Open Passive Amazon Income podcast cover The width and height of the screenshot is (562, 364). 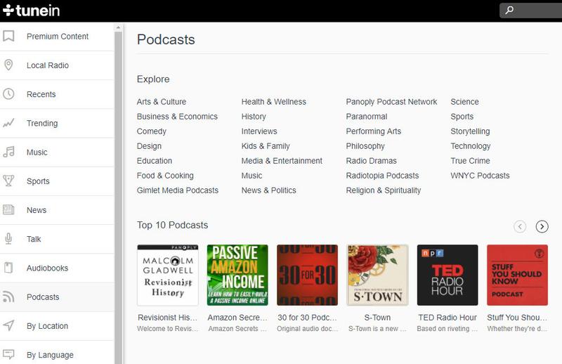(237, 275)
